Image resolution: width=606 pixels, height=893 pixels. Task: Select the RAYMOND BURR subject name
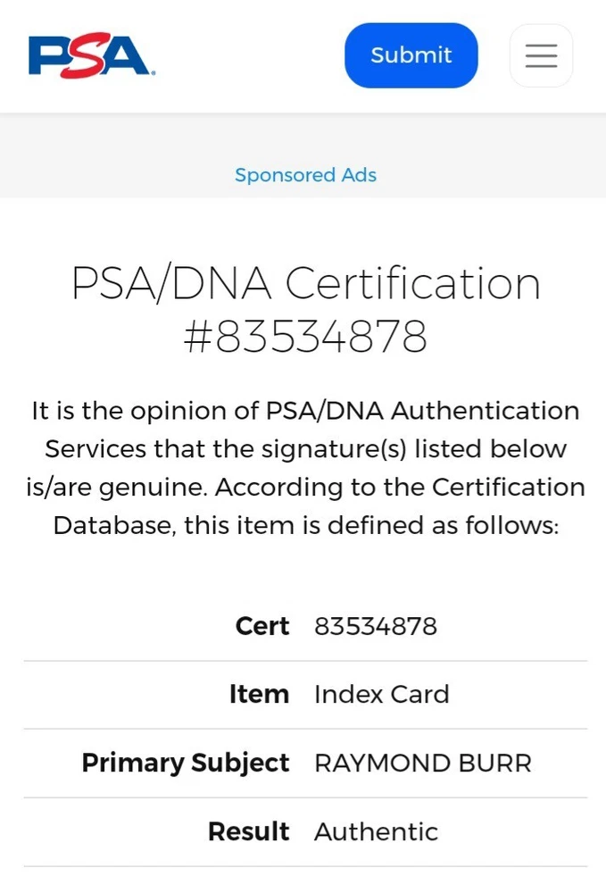point(423,763)
